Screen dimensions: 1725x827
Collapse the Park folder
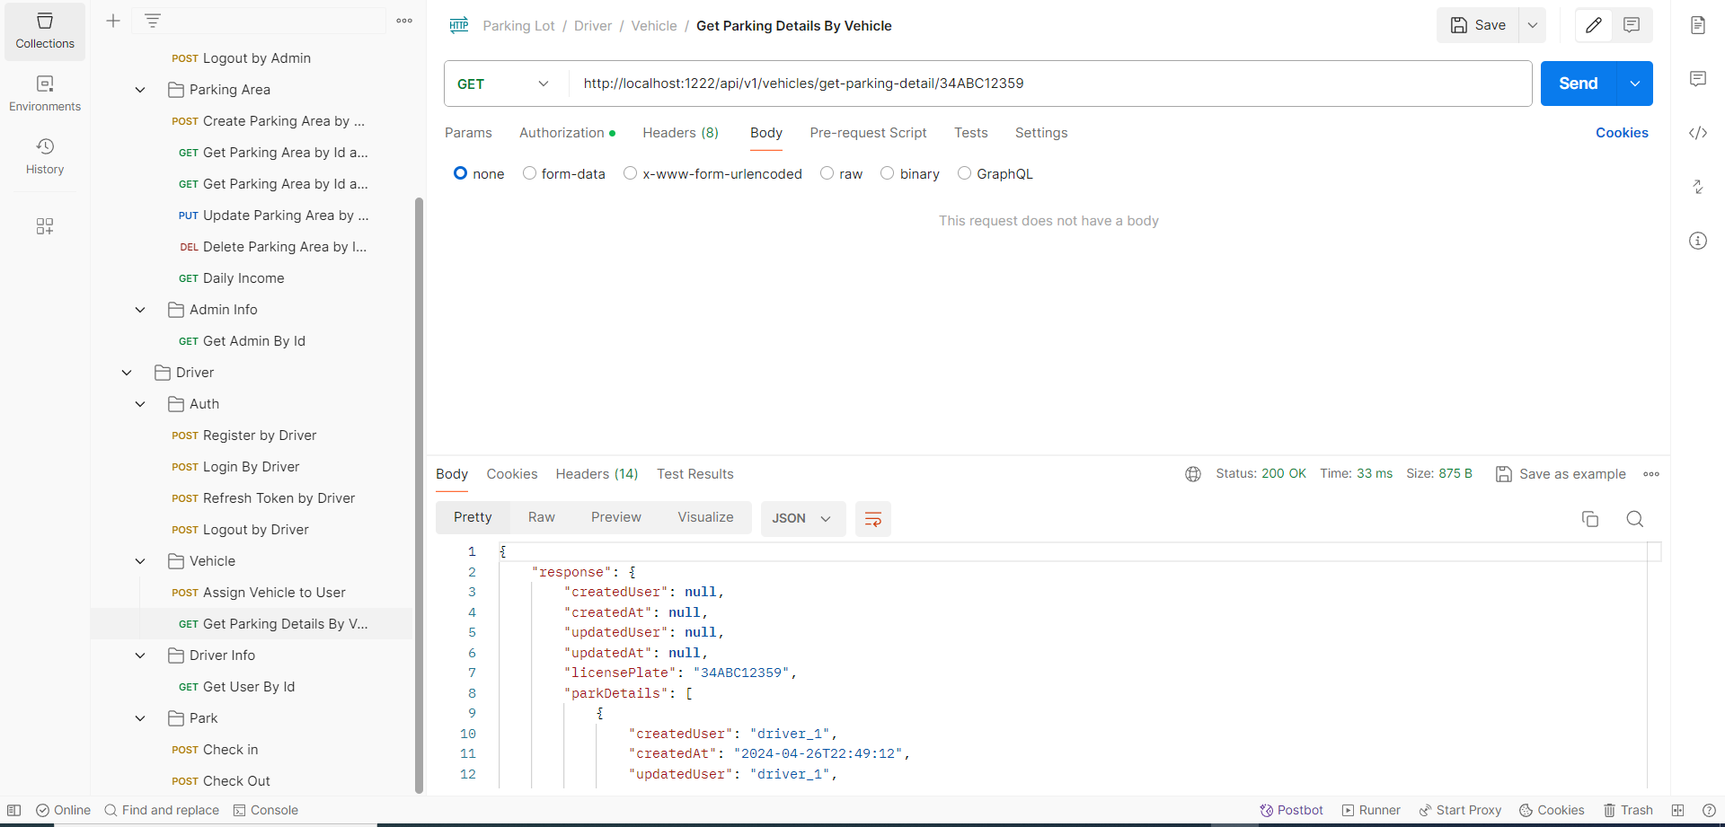pyautogui.click(x=140, y=718)
